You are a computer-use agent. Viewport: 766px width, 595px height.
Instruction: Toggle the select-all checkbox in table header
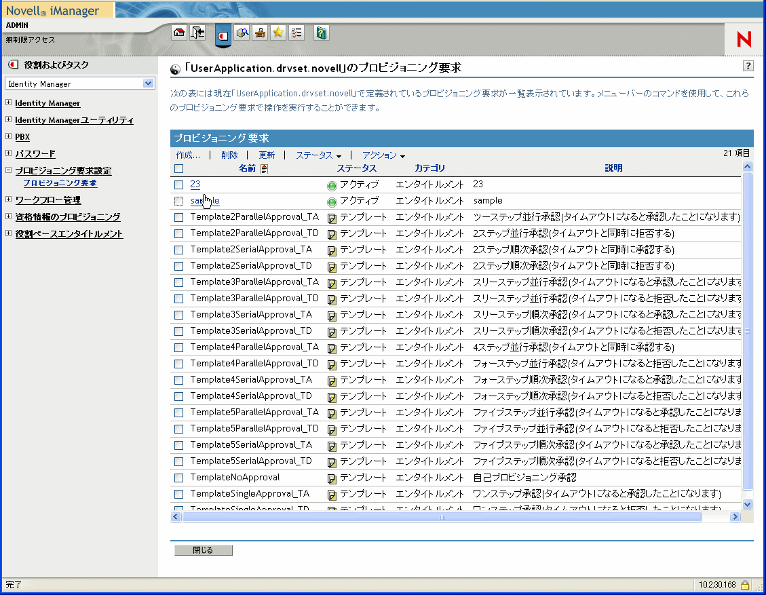[179, 168]
